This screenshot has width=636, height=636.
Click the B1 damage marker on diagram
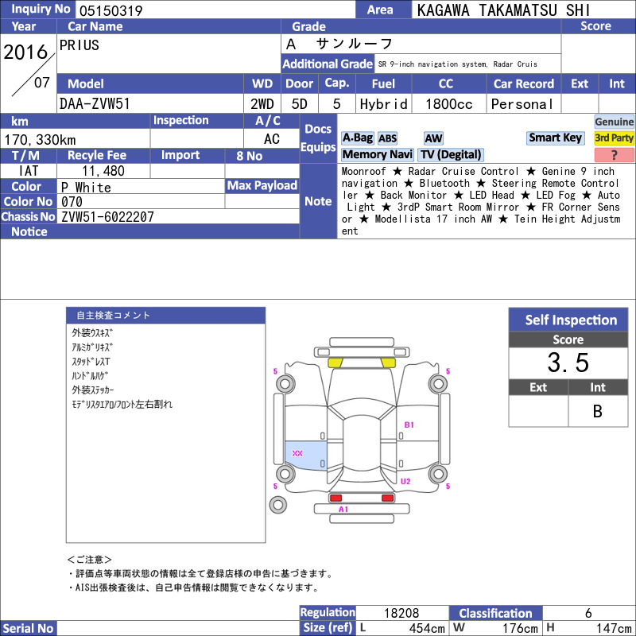coord(409,425)
